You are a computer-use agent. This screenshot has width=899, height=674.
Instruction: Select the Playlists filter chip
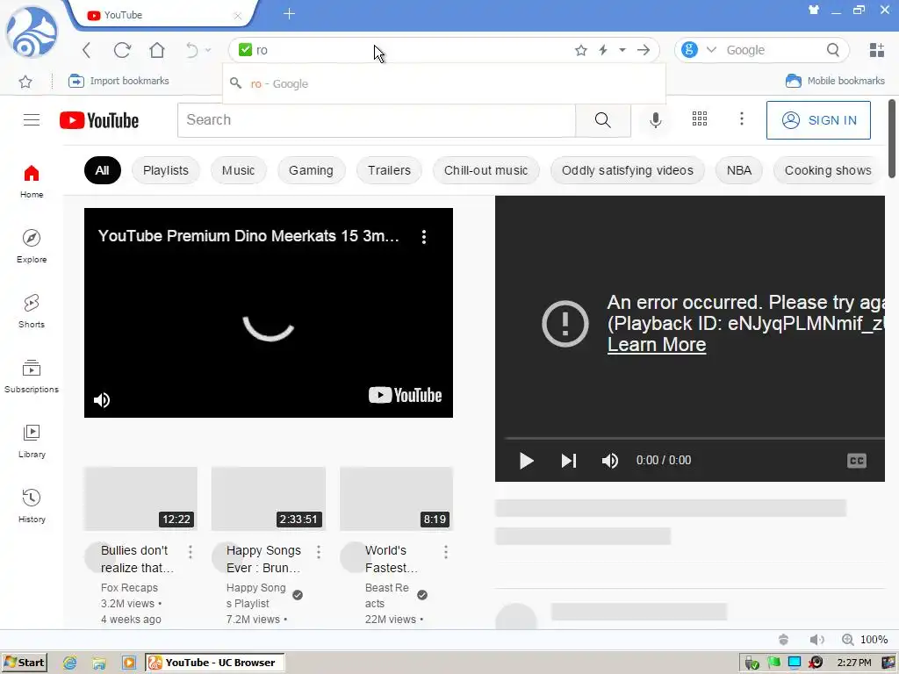(166, 170)
